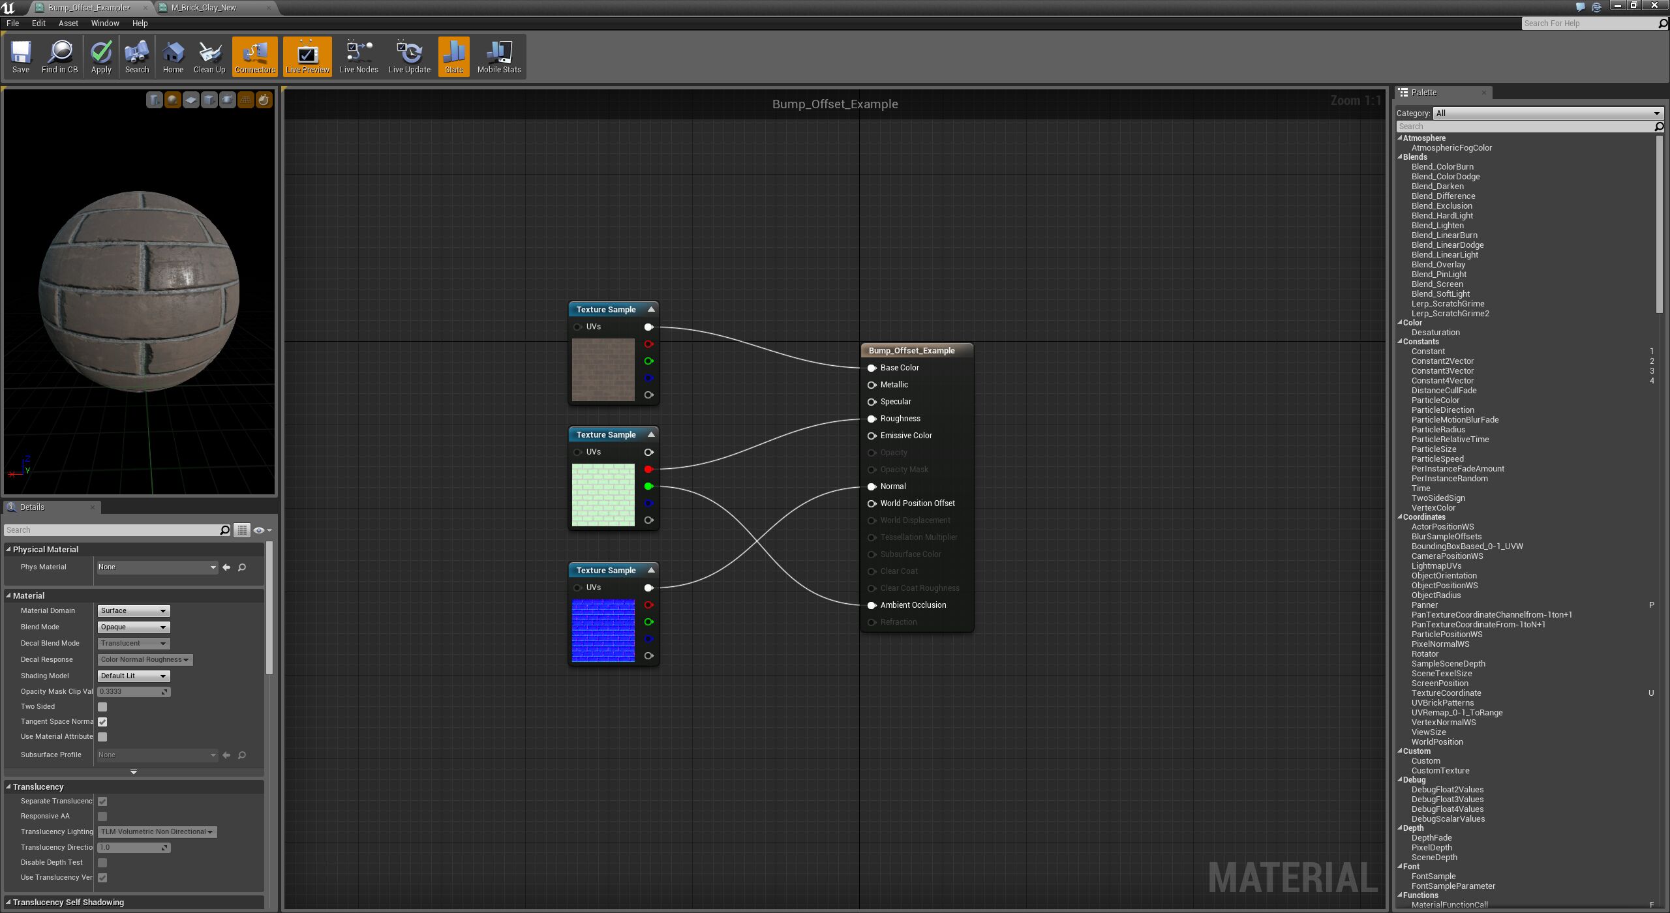
Task: Open the Blend Mode dropdown
Action: pos(133,627)
